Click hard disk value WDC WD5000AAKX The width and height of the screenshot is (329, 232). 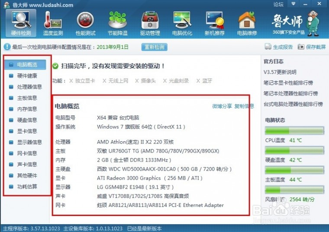164,169
